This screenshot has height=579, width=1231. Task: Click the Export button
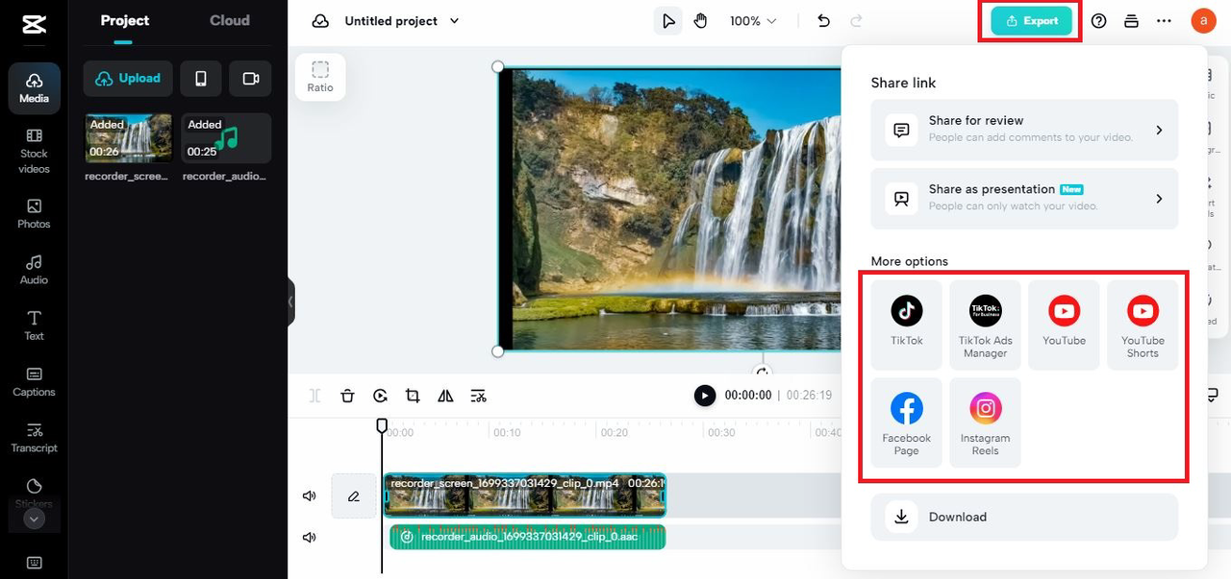click(1031, 21)
